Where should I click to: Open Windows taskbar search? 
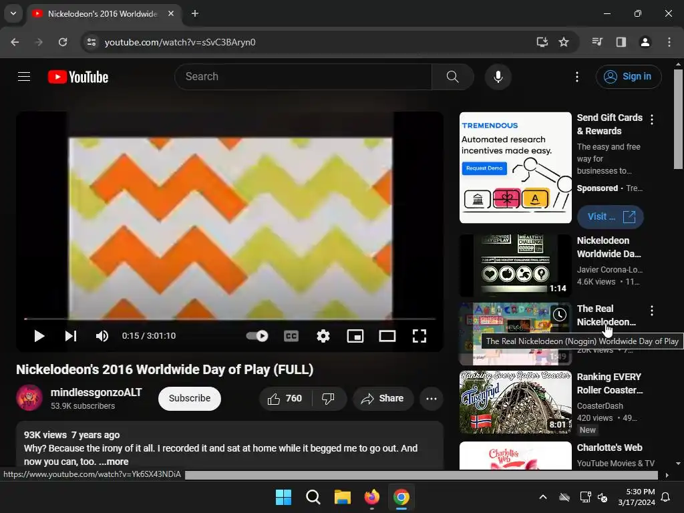(313, 497)
